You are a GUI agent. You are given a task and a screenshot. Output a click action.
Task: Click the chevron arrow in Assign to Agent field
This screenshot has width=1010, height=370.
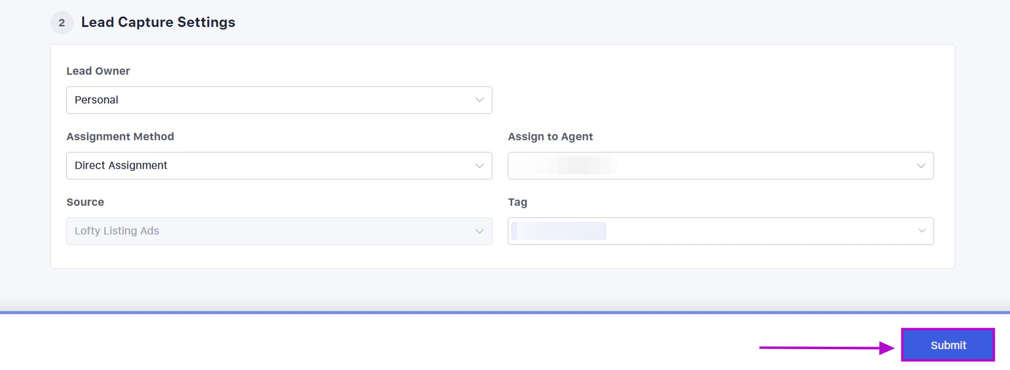click(x=921, y=166)
